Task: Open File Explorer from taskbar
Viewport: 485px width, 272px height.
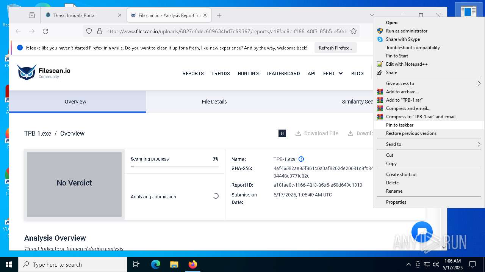Action: point(174,264)
